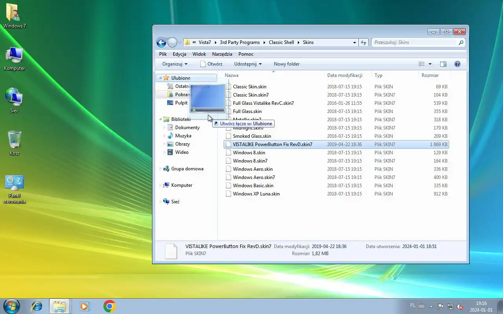Sort by the Rozmiar column header
The height and width of the screenshot is (314, 503).
434,75
